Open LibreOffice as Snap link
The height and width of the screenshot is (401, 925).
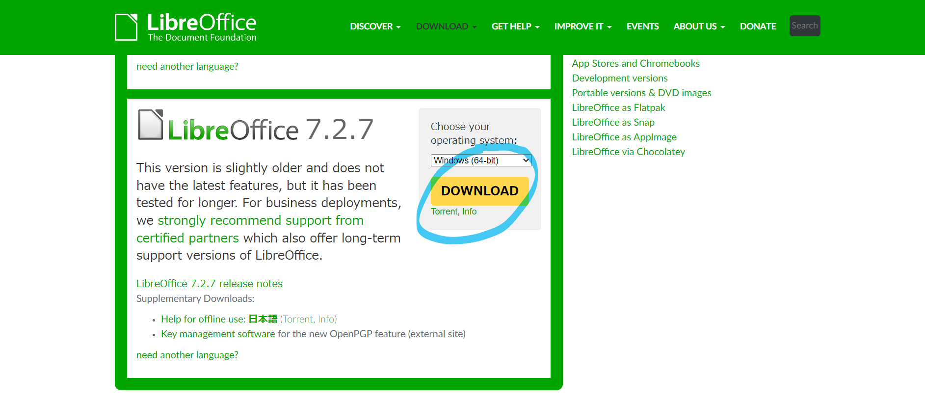(613, 122)
